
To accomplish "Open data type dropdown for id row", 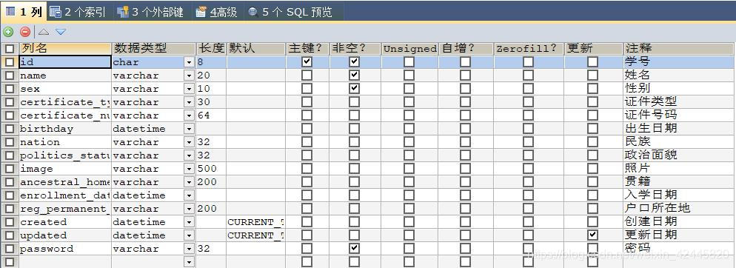I will pyautogui.click(x=189, y=62).
